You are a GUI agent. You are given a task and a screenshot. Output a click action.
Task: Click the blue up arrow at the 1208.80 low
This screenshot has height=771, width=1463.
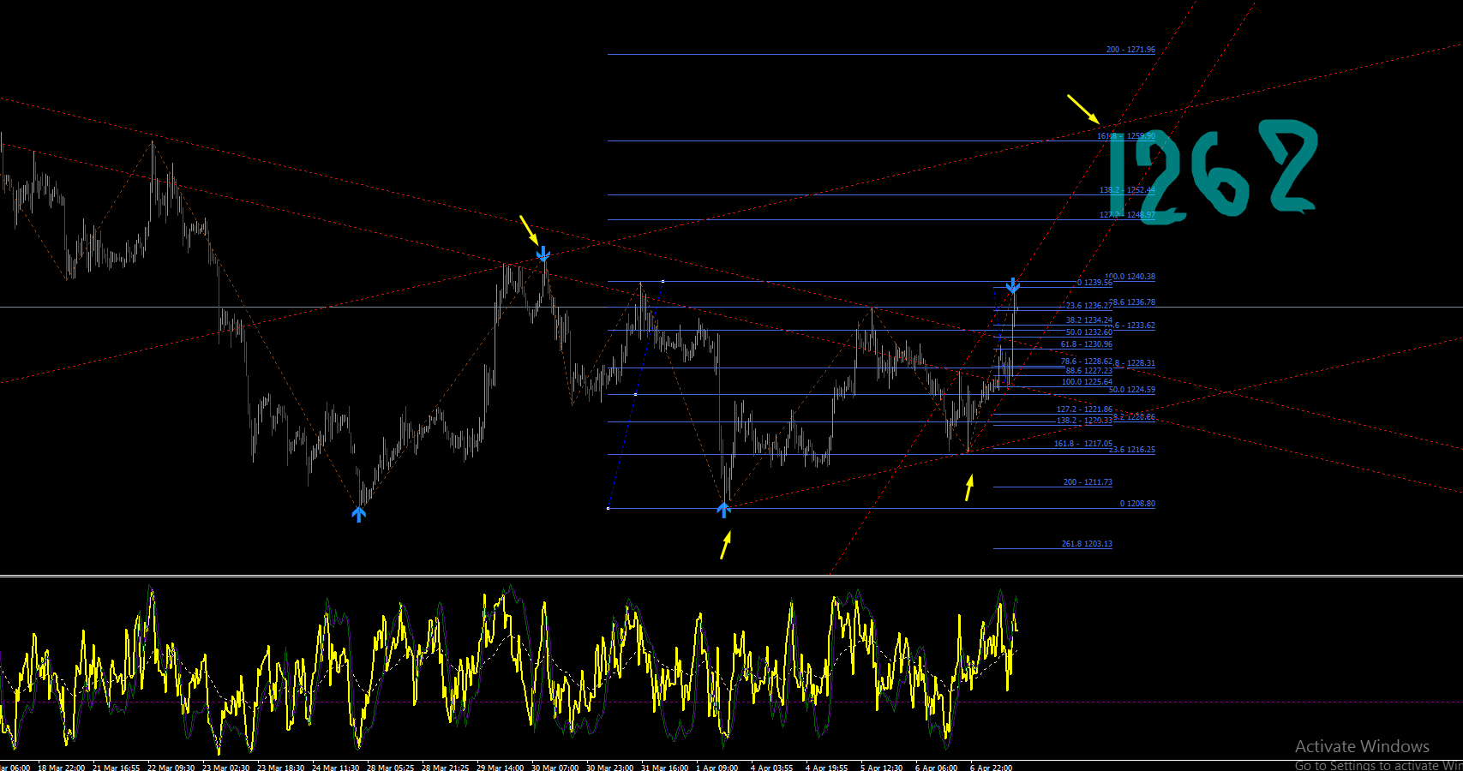tap(723, 510)
